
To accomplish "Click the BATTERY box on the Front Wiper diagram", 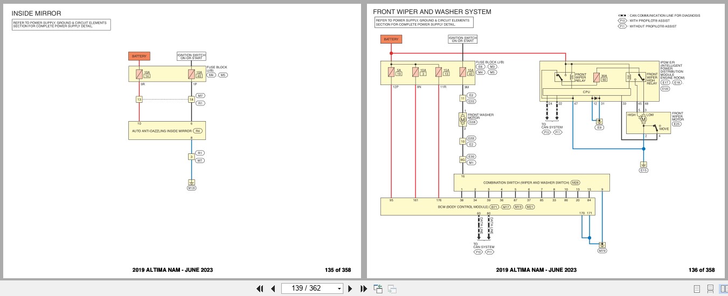I will [x=391, y=39].
